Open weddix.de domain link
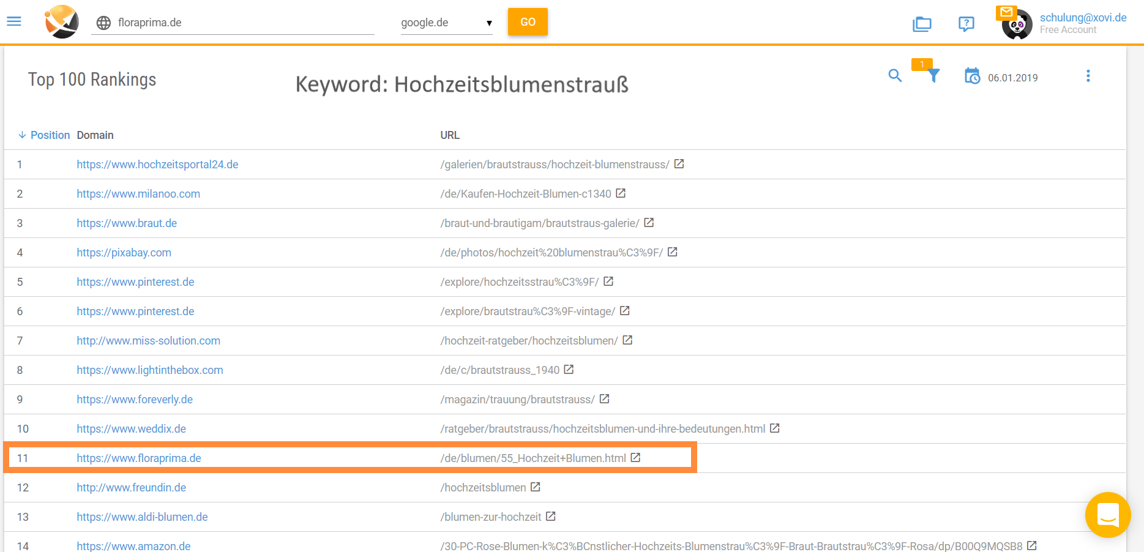Viewport: 1144px width, 552px height. 131,429
